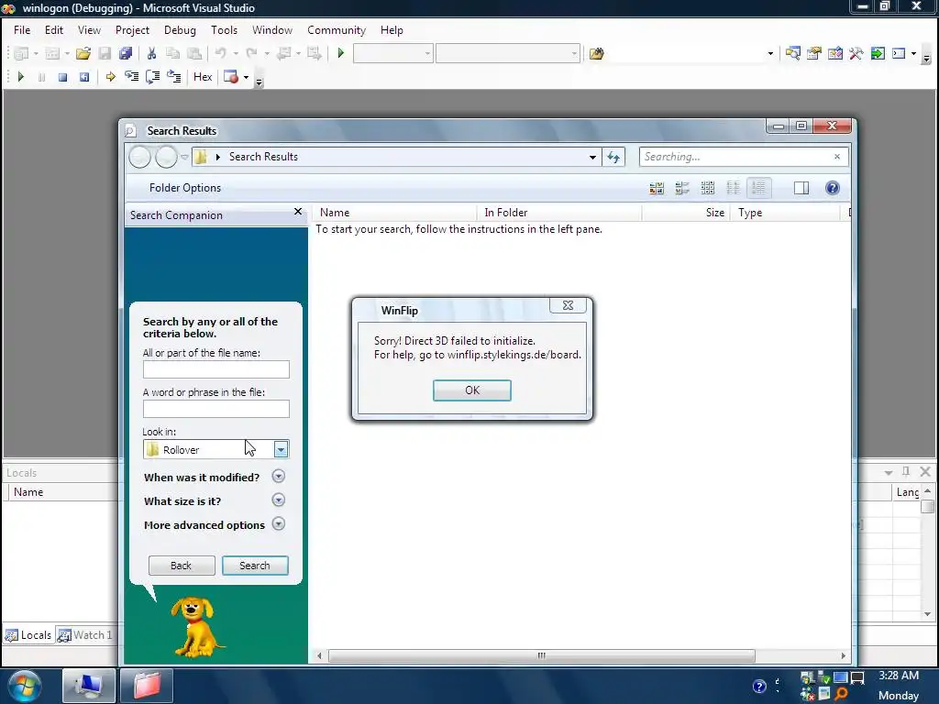The height and width of the screenshot is (704, 939).
Task: Open the recent pages arrow beside navigation buttons
Action: (x=184, y=158)
